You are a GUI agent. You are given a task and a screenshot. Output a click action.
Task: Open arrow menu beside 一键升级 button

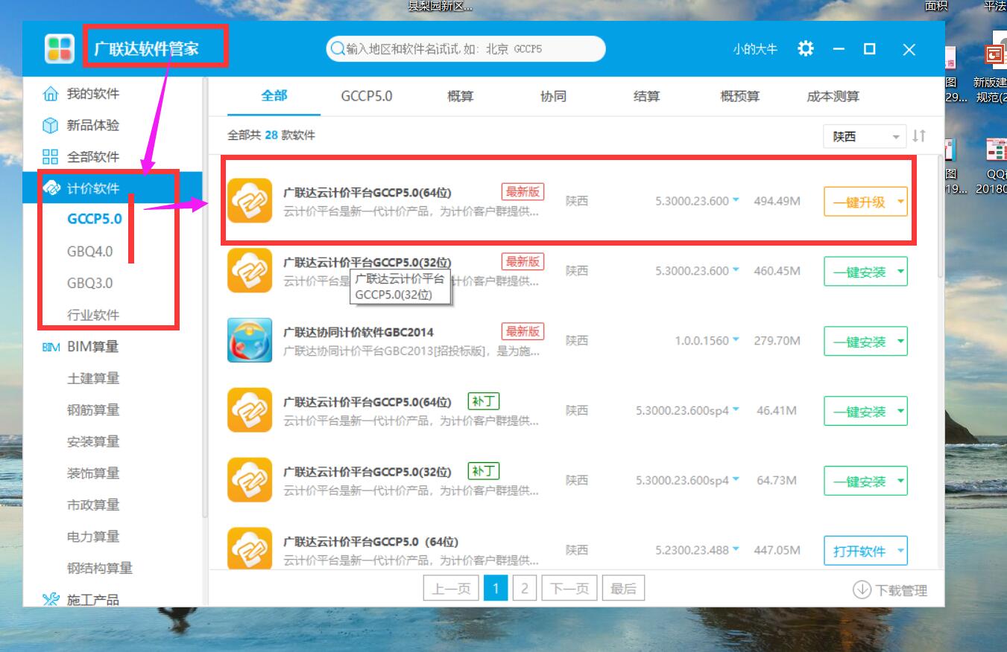pos(900,202)
